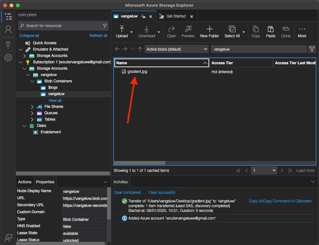Select the gradient.jpg blob row

click(137, 72)
